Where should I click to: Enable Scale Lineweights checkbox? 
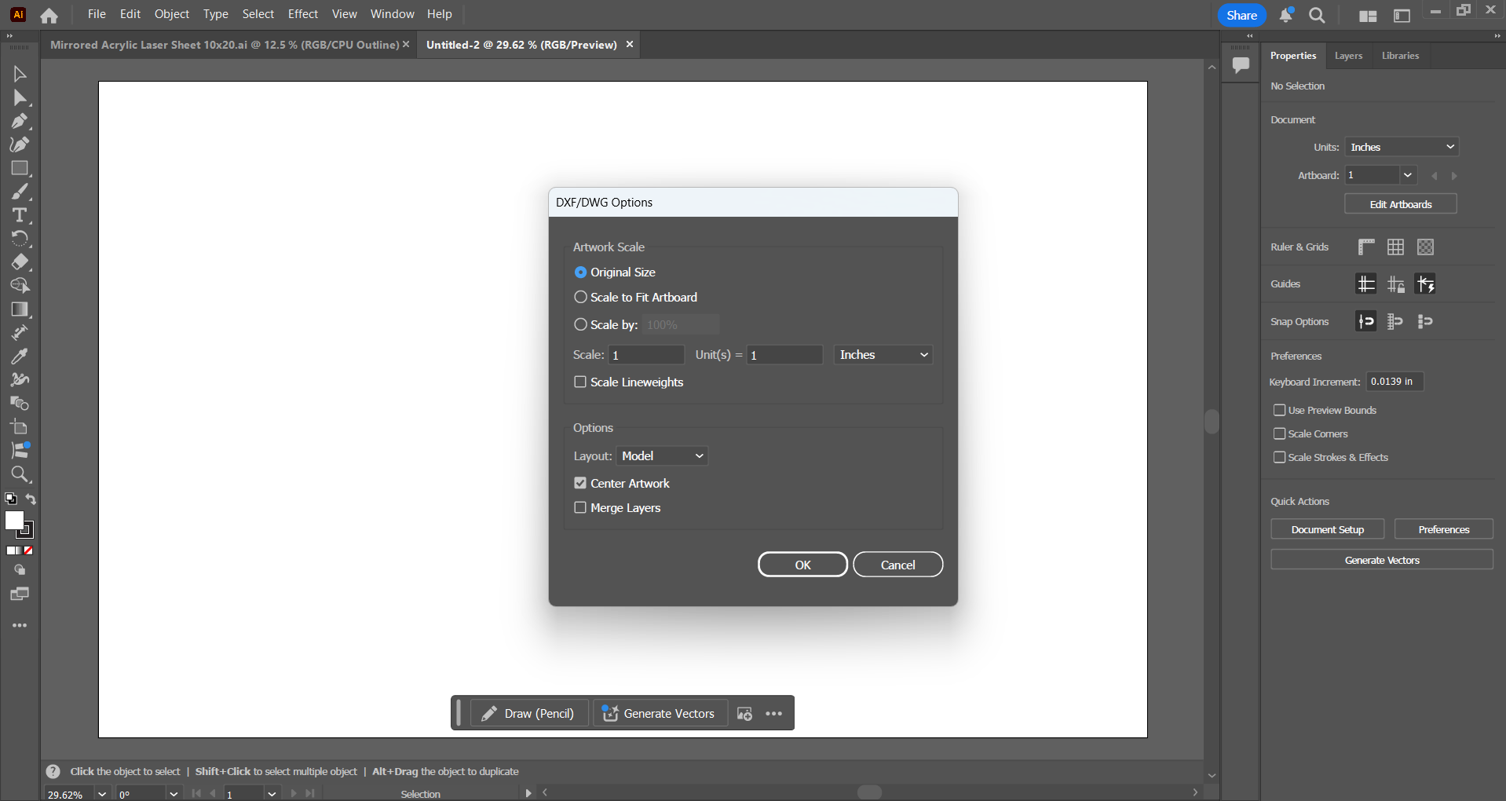pyautogui.click(x=580, y=382)
